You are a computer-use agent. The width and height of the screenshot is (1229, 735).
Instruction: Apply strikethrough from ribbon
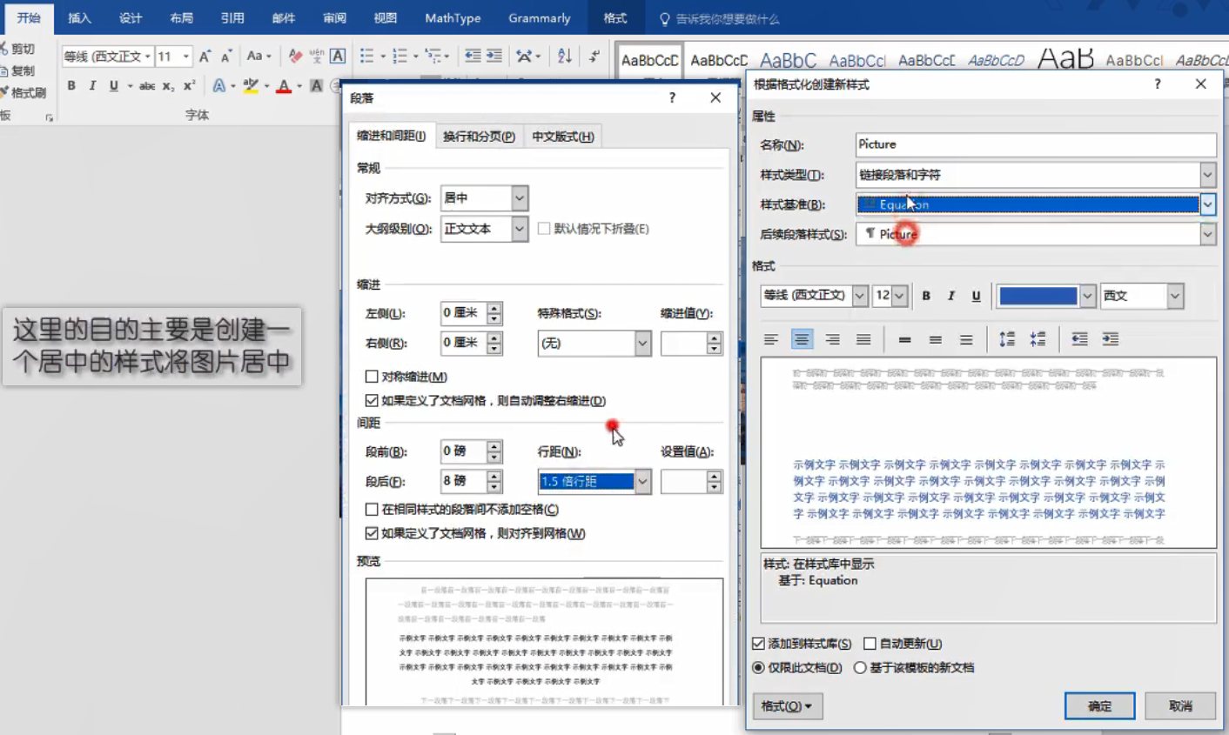(x=147, y=85)
